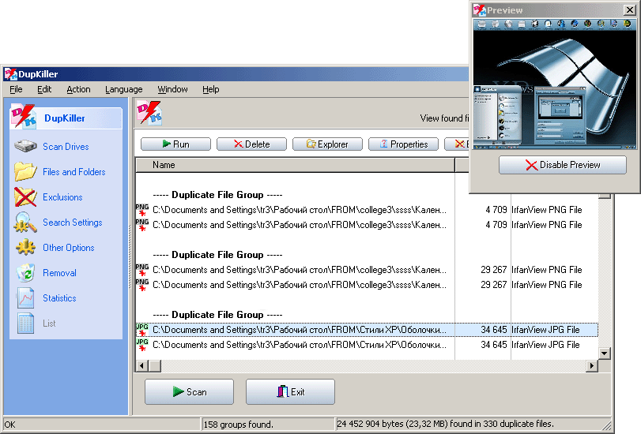Click the Search Settings magnifier icon

(x=25, y=222)
